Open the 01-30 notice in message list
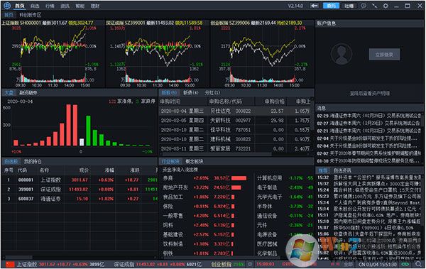 368,161
